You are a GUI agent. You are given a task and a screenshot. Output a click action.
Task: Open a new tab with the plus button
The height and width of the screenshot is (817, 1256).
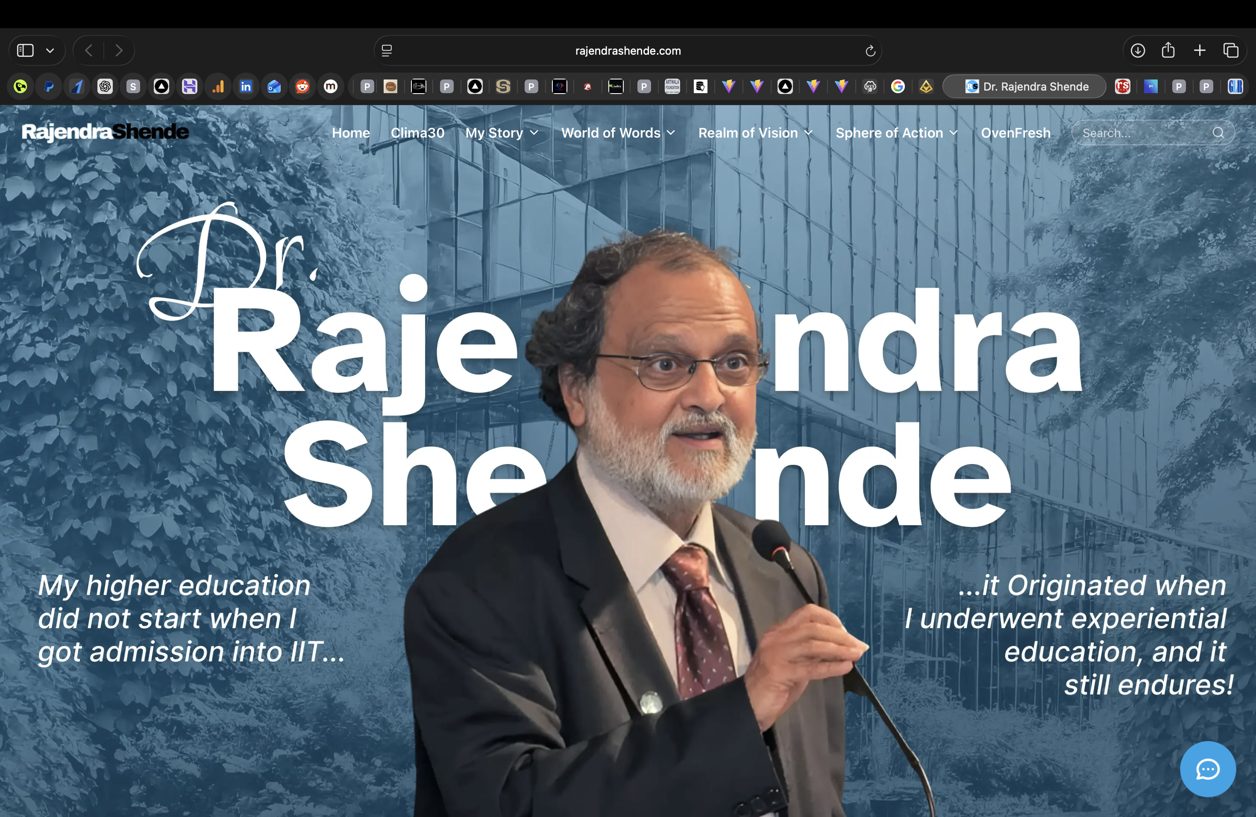coord(1199,50)
